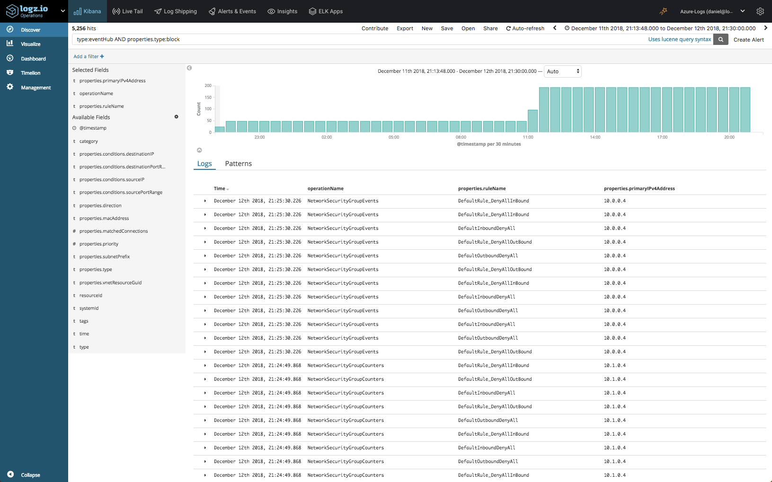Collapse the sidebar using the Collapse arrow
Viewport: 772px width, 482px height.
[x=10, y=474]
